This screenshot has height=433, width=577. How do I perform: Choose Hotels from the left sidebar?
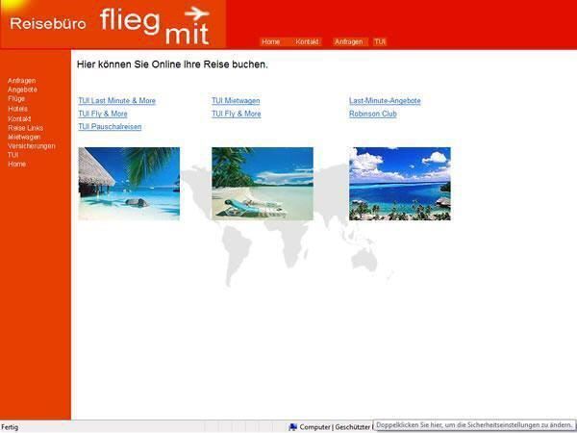17,109
